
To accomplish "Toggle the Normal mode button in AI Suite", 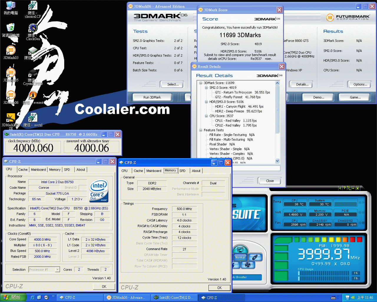I will (240, 257).
